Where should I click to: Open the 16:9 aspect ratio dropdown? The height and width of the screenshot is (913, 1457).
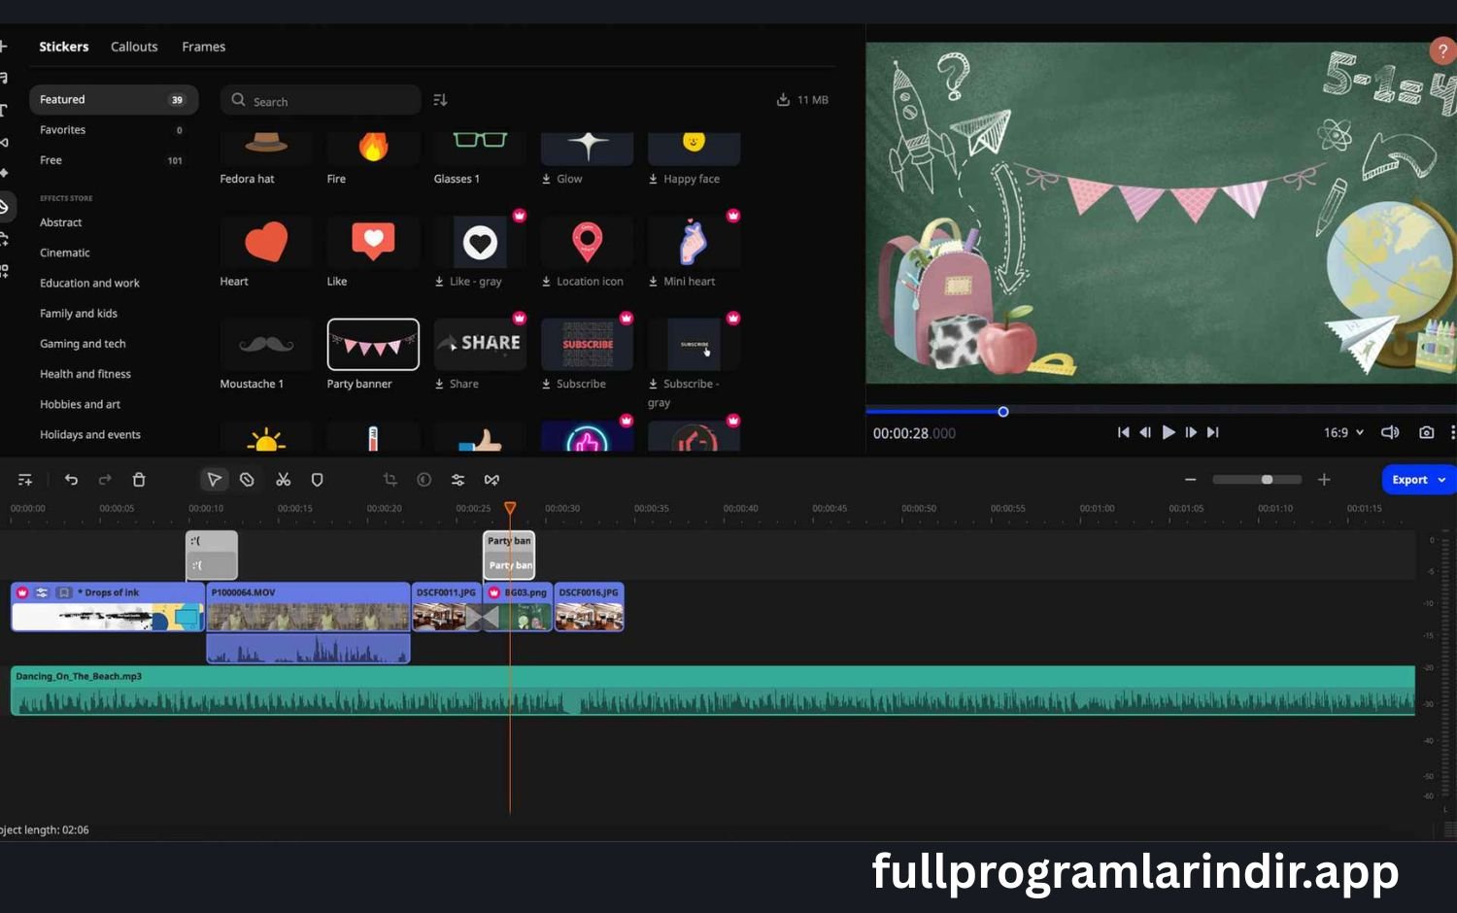pyautogui.click(x=1342, y=432)
